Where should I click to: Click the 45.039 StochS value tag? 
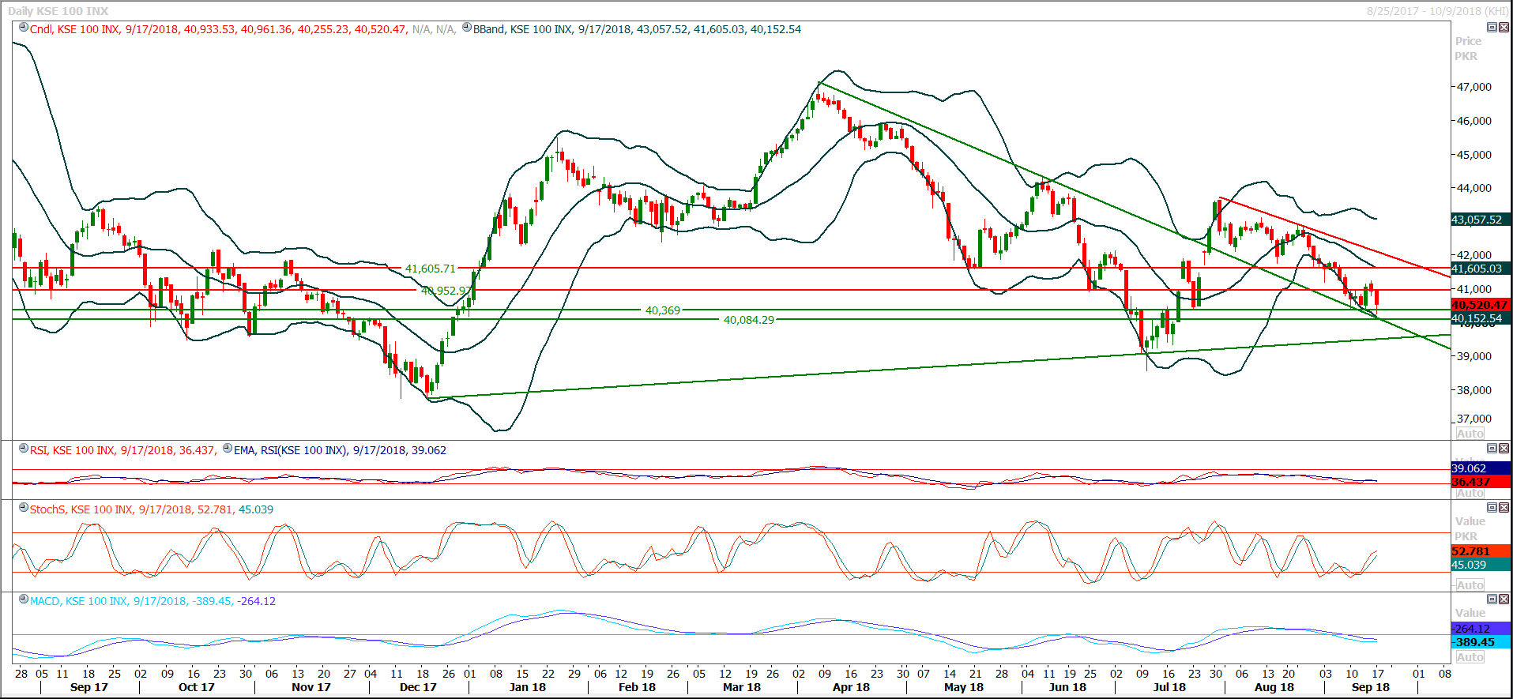click(x=1480, y=565)
